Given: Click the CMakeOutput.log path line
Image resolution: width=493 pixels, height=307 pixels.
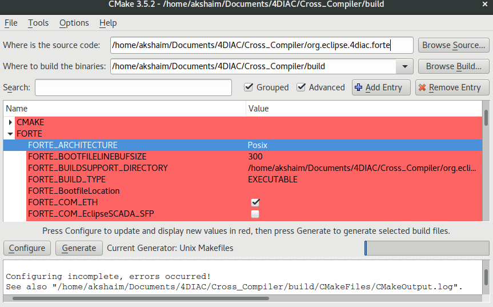Looking at the screenshot, I should click(x=234, y=287).
